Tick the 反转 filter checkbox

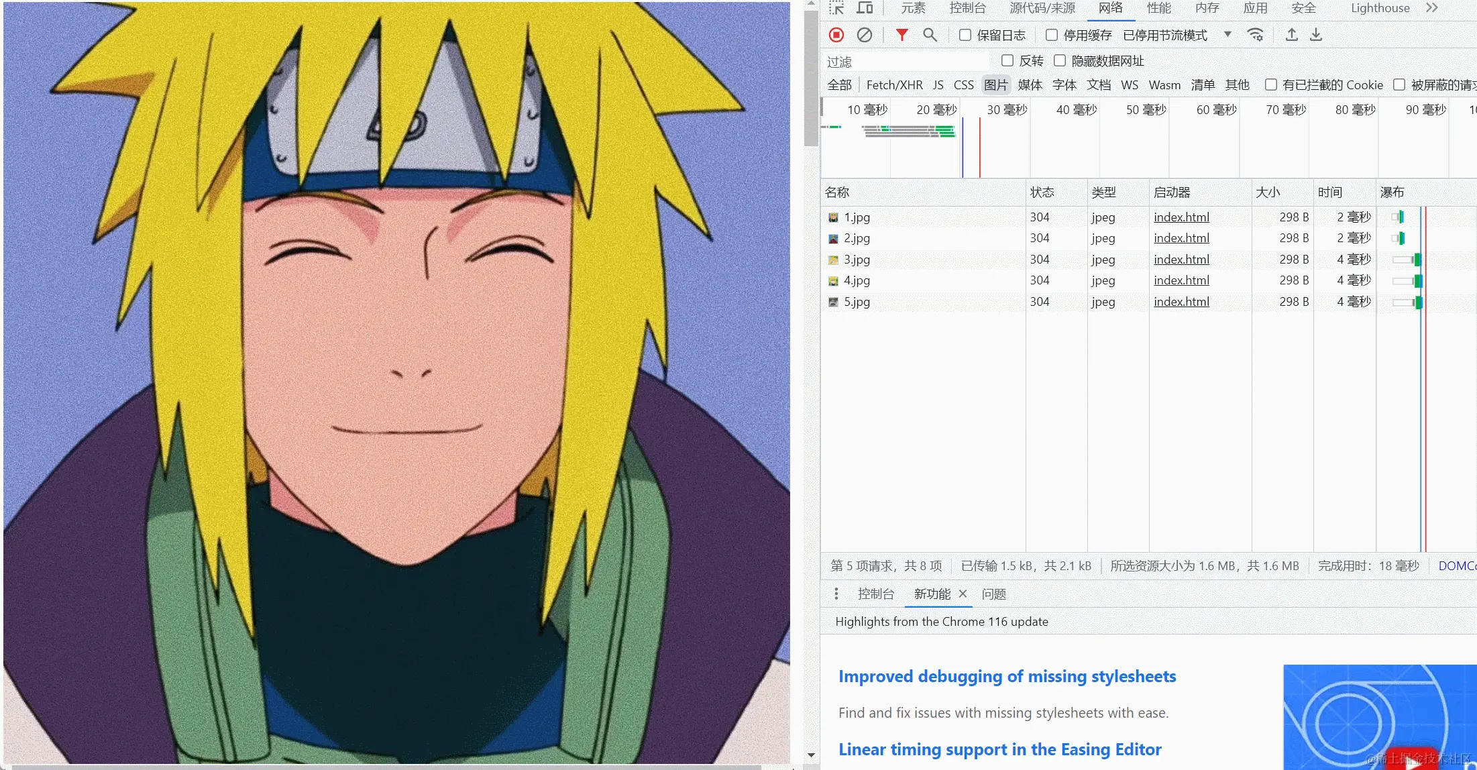pyautogui.click(x=1007, y=61)
